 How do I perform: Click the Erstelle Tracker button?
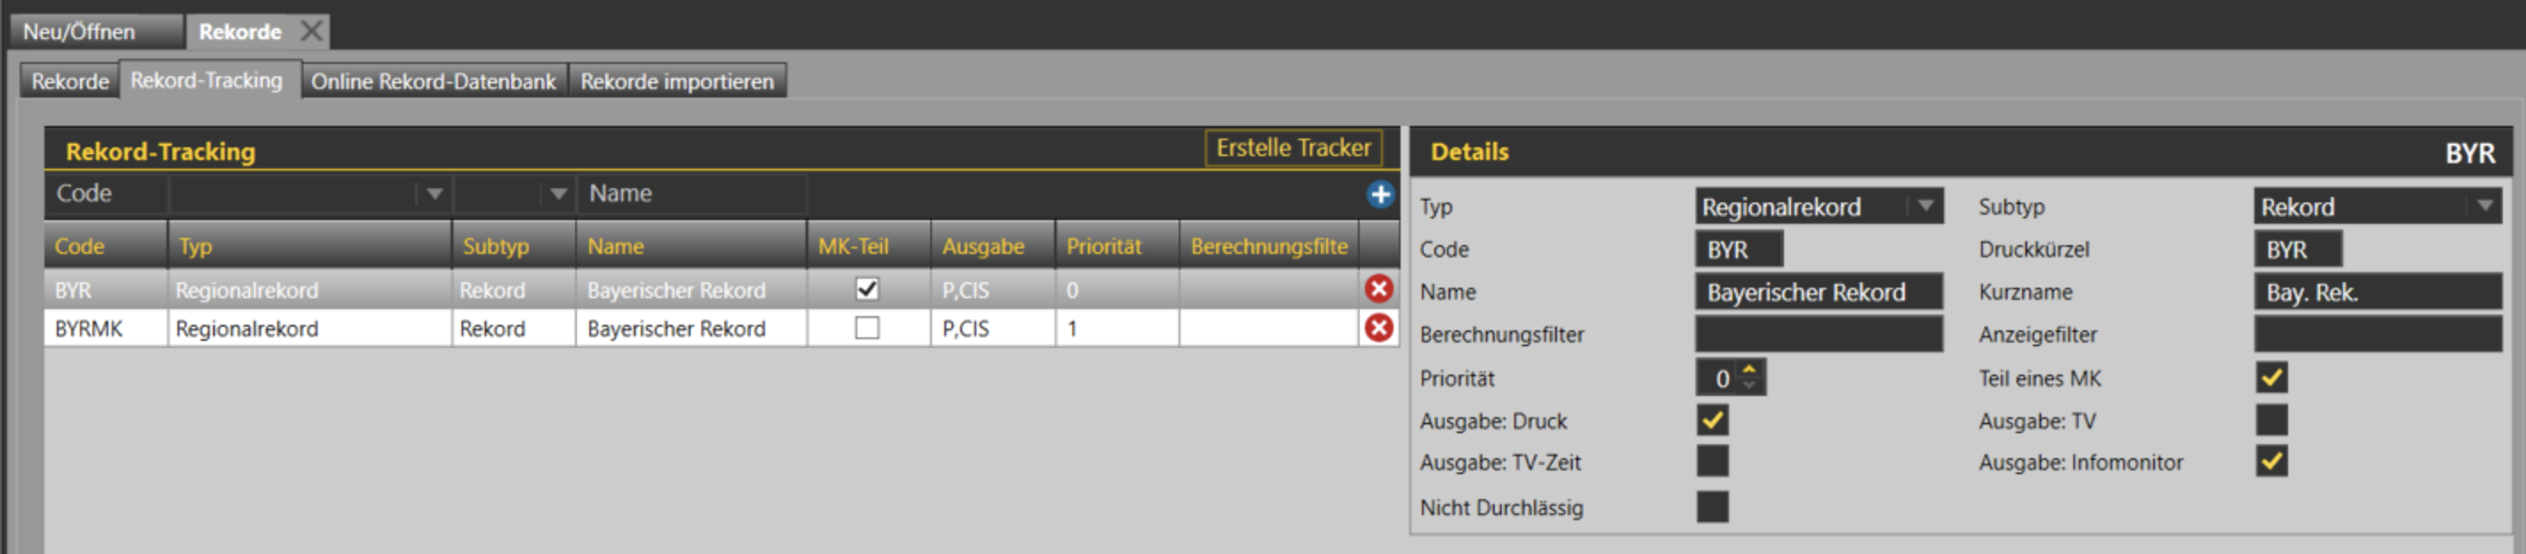(1293, 148)
